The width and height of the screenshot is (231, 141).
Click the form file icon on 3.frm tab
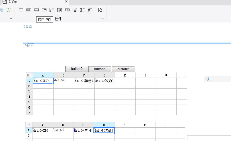(x=5, y=2)
